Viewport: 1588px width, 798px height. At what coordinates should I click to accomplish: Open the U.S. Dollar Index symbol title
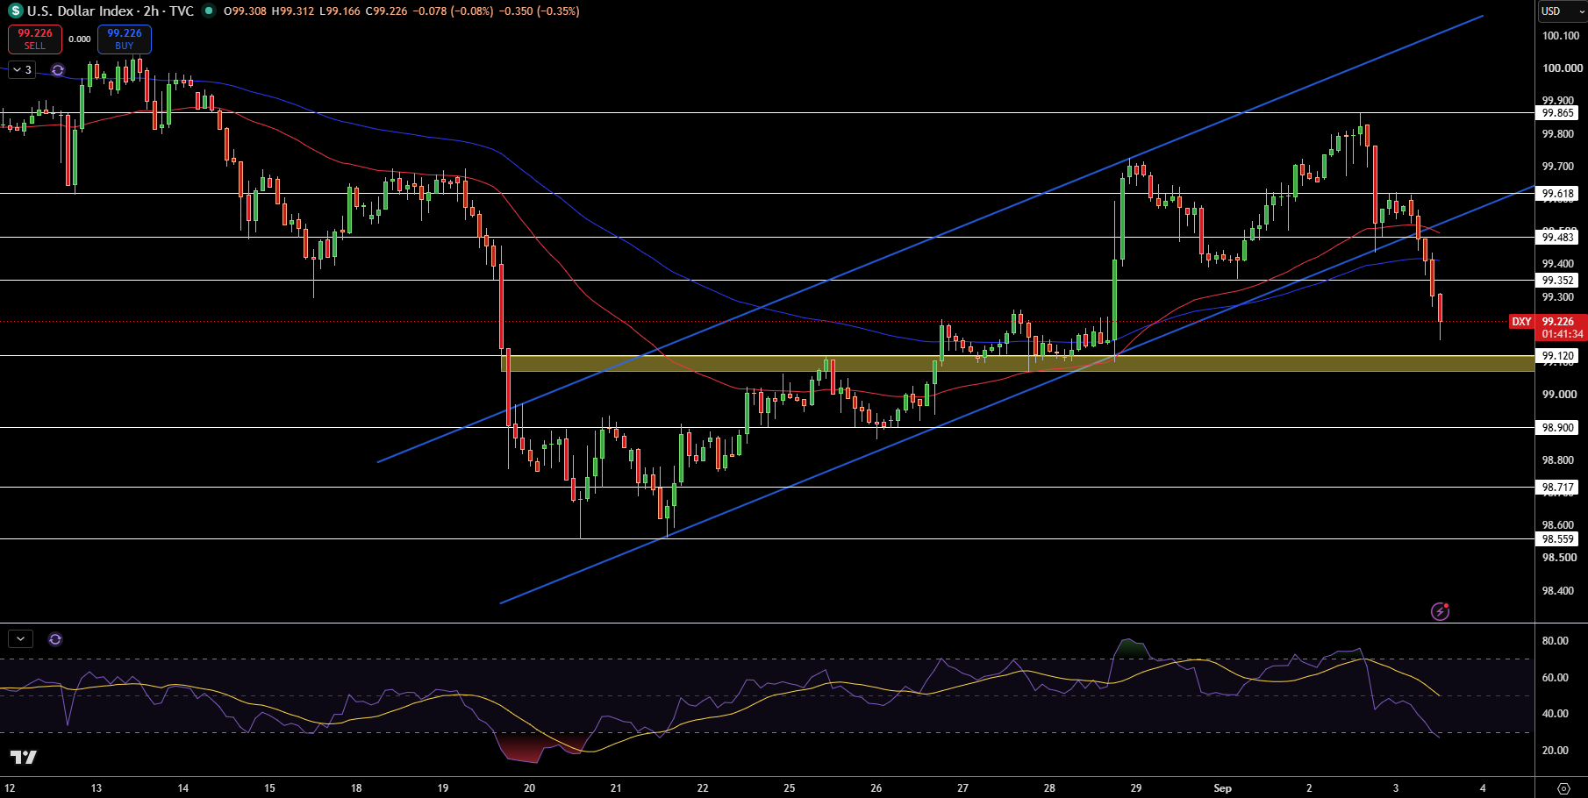tap(111, 11)
